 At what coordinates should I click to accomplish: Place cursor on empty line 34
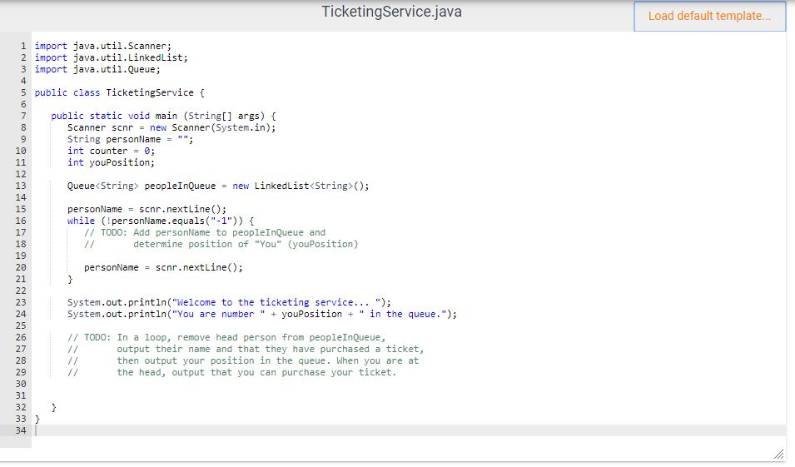point(409,430)
